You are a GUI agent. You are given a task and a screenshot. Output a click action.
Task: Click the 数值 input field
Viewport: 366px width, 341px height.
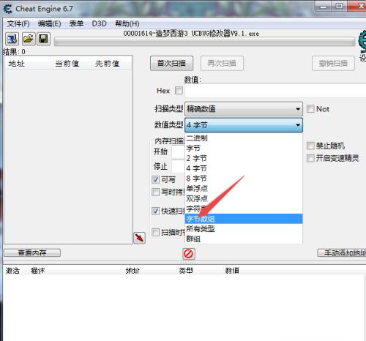click(x=275, y=91)
